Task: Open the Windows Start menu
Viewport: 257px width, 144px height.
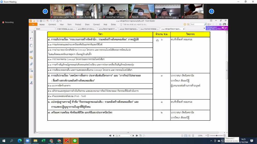Action: tap(4, 141)
